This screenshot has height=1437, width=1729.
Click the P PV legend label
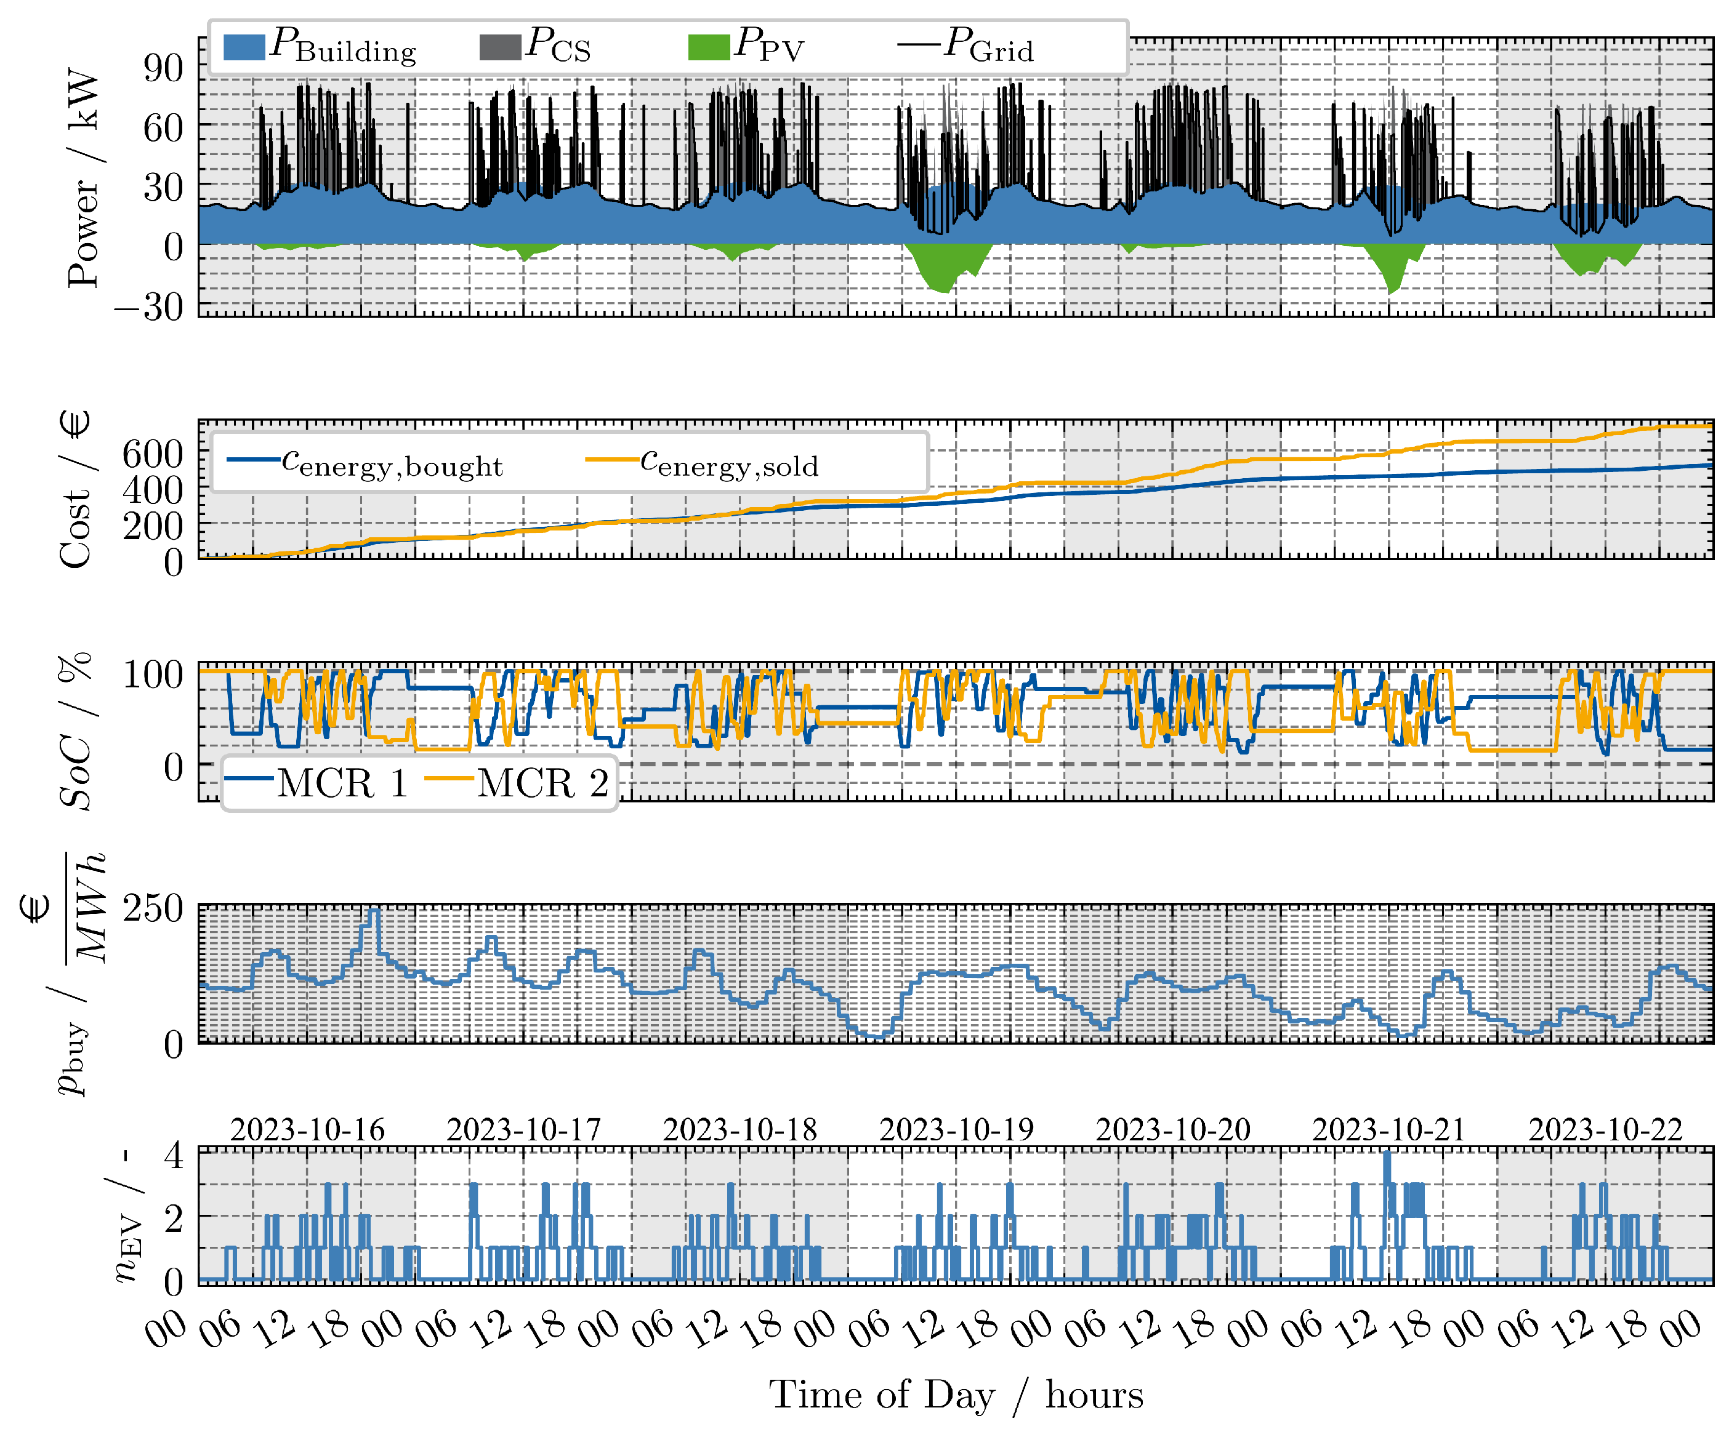(x=770, y=46)
